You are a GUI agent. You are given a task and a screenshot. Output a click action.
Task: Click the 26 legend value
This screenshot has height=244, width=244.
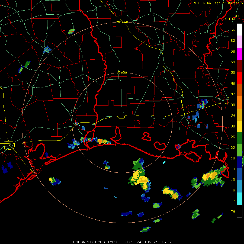click(x=233, y=137)
